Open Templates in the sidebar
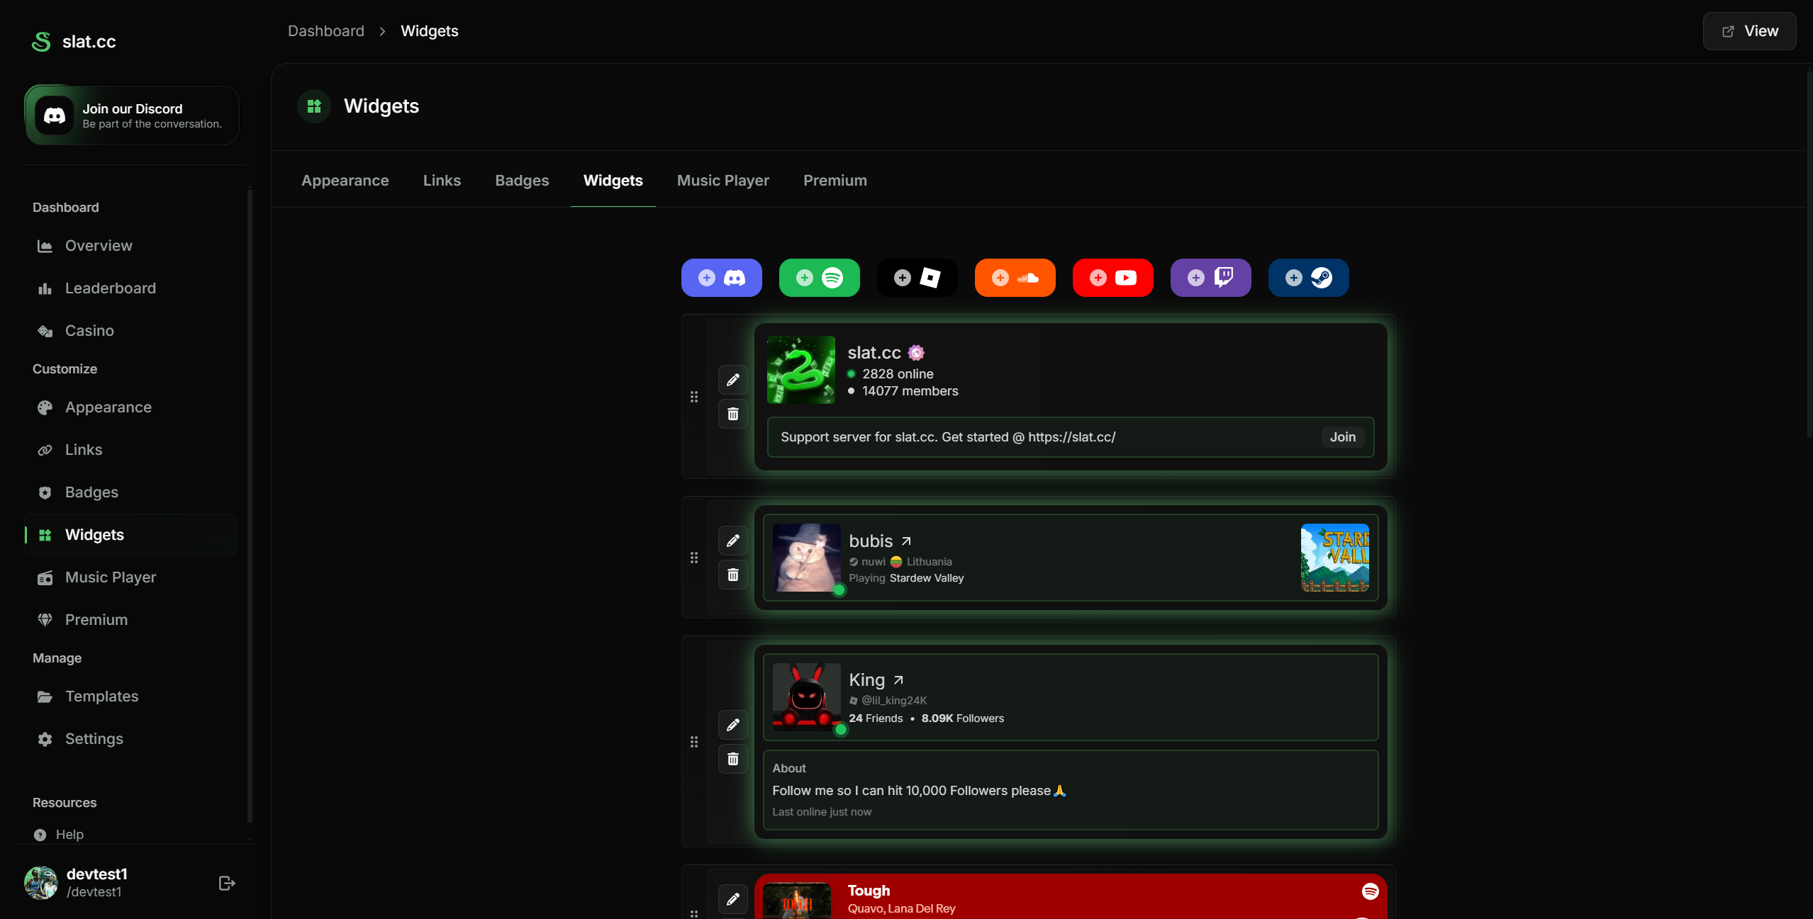The image size is (1813, 919). click(131, 697)
